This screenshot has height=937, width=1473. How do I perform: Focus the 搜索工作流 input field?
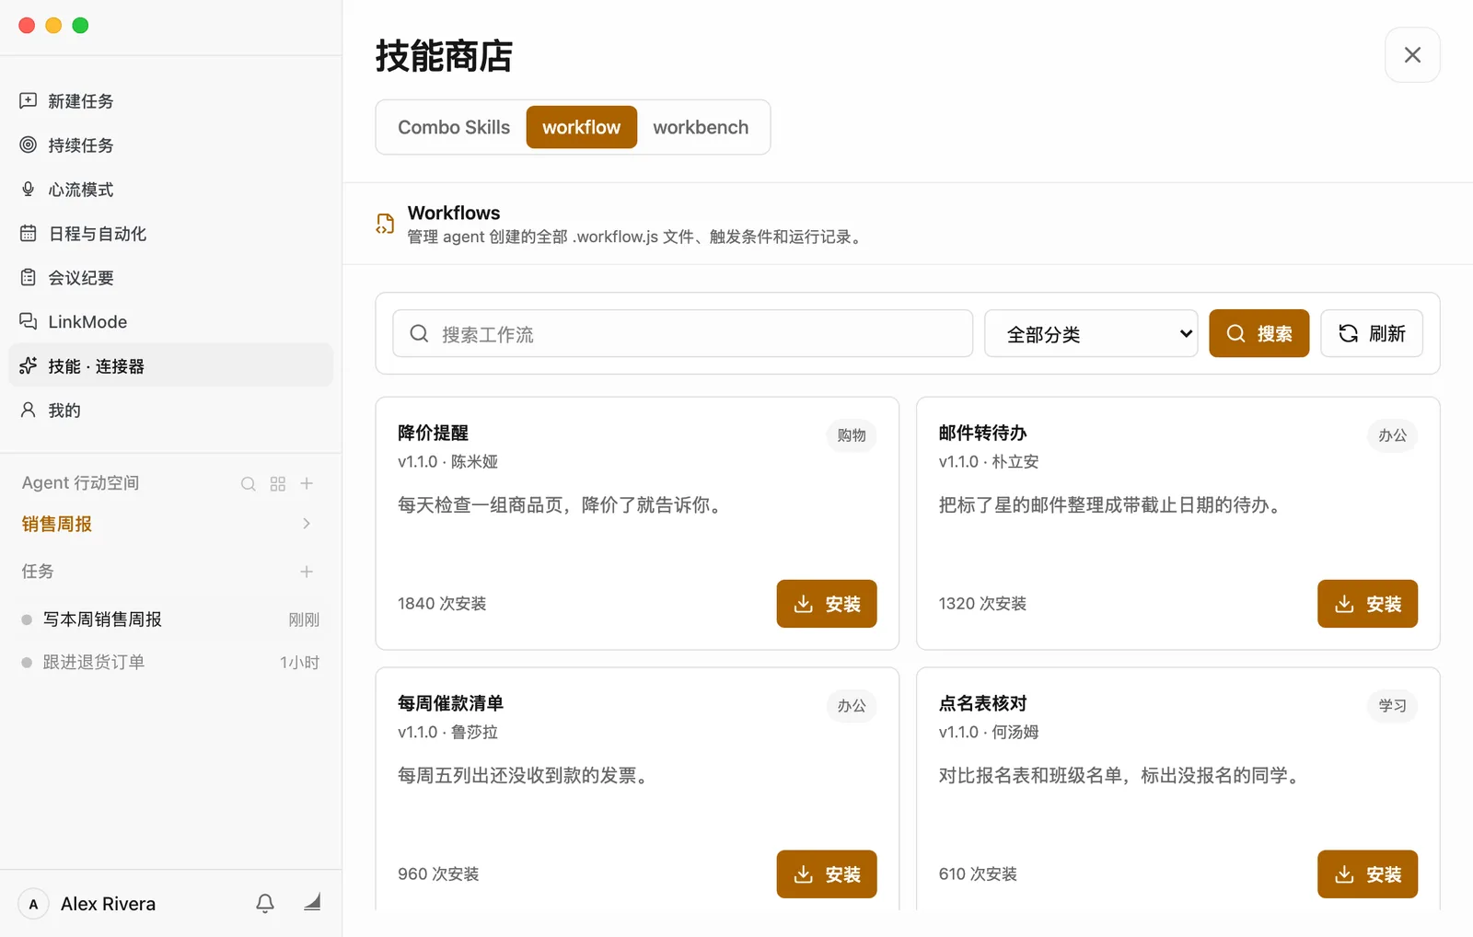[683, 333]
